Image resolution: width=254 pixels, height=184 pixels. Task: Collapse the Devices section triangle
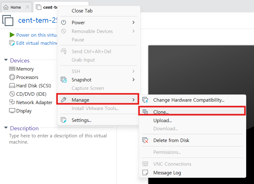click(6, 60)
